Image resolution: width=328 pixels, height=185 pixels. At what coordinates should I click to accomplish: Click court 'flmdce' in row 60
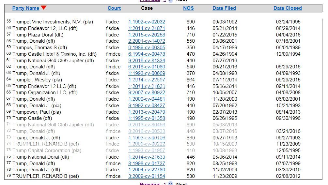pos(113,54)
